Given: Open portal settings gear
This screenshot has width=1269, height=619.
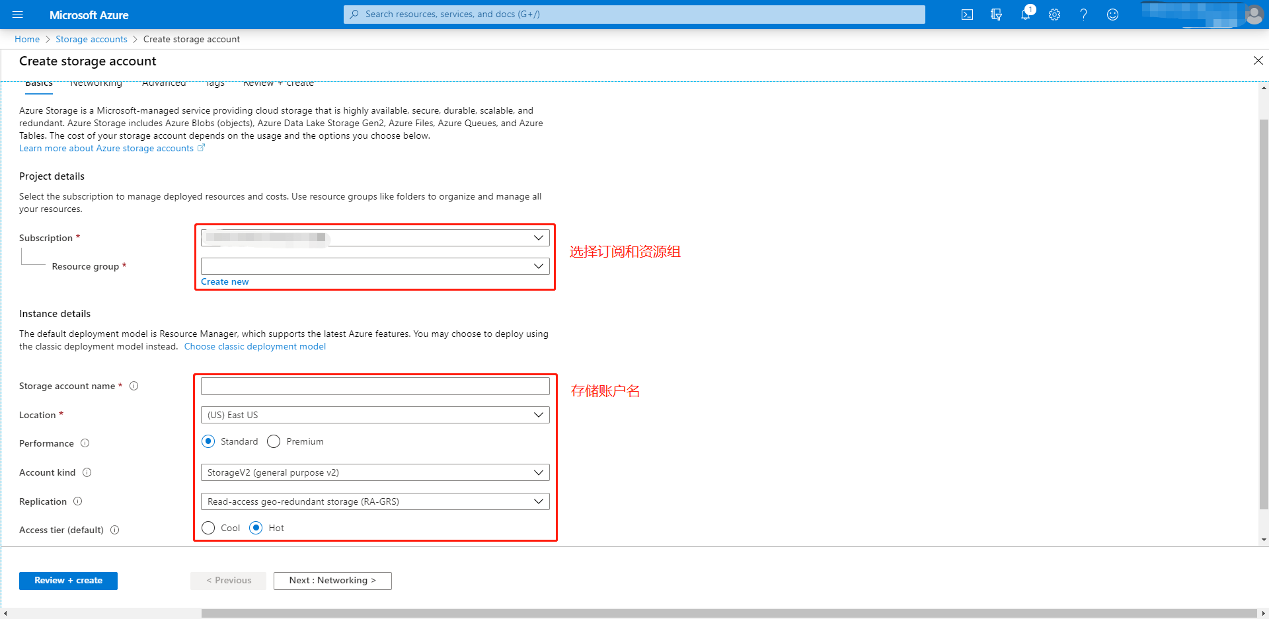Looking at the screenshot, I should (x=1054, y=15).
